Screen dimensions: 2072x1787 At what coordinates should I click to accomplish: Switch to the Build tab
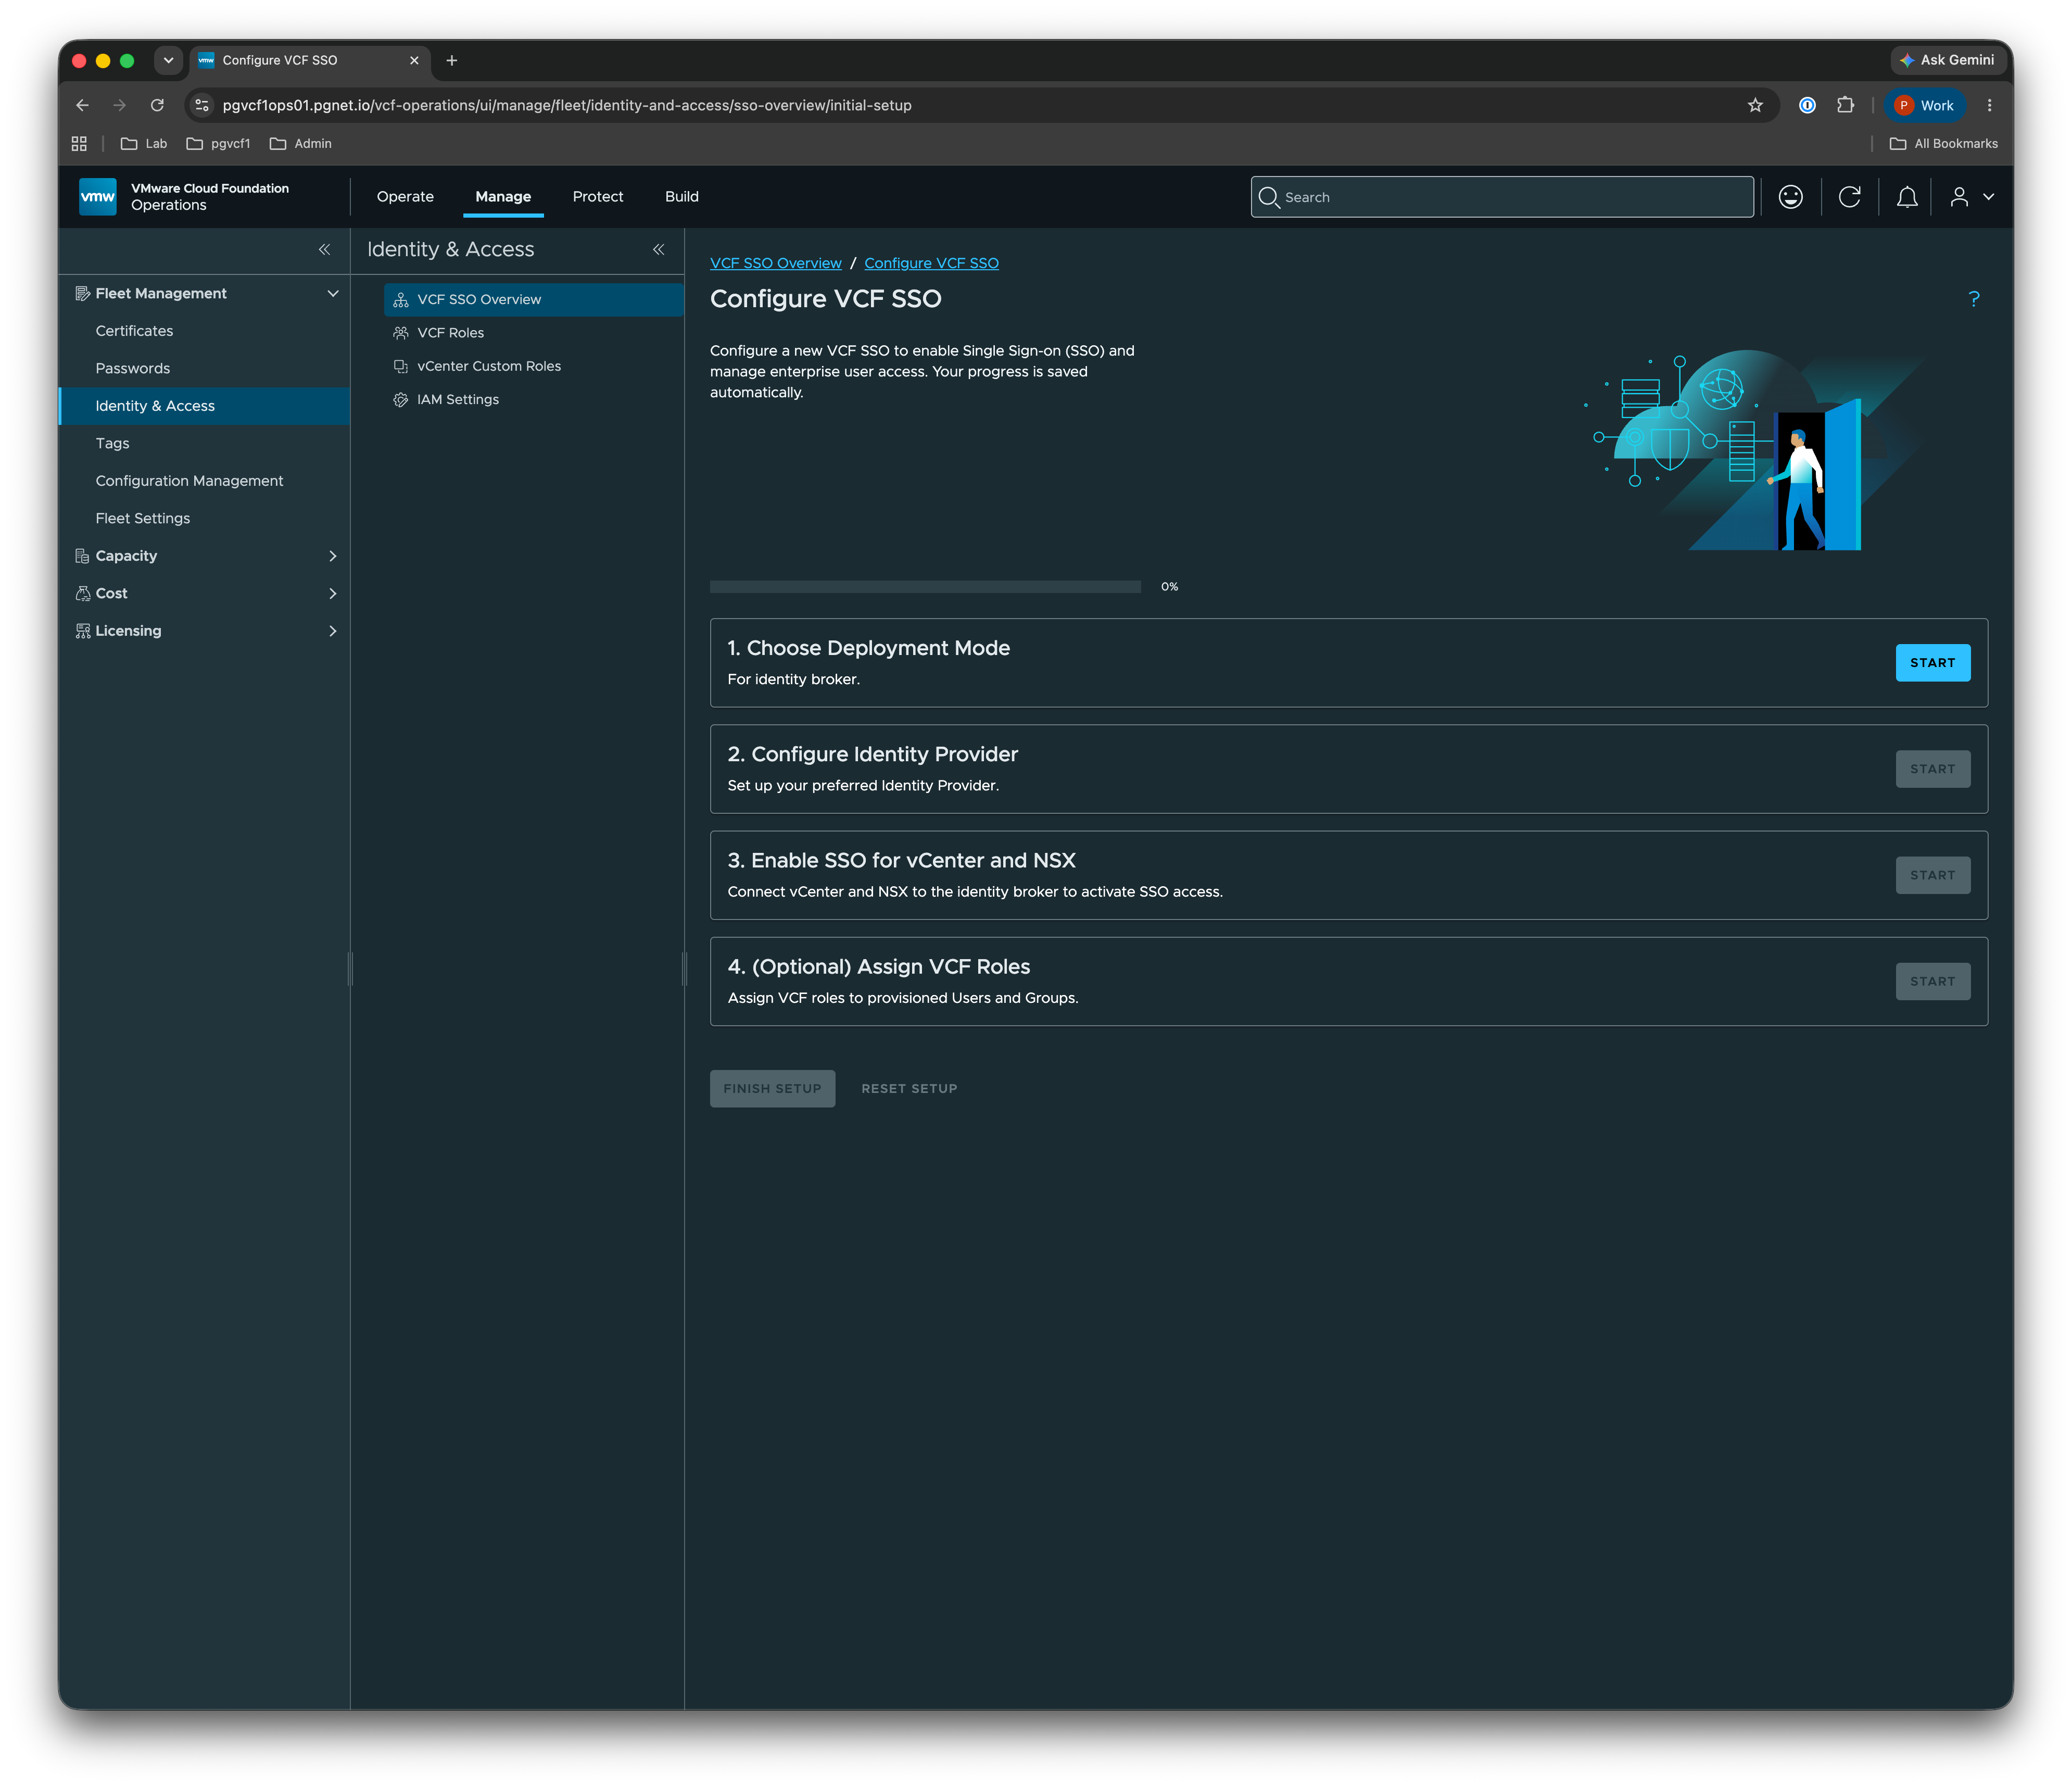point(682,197)
